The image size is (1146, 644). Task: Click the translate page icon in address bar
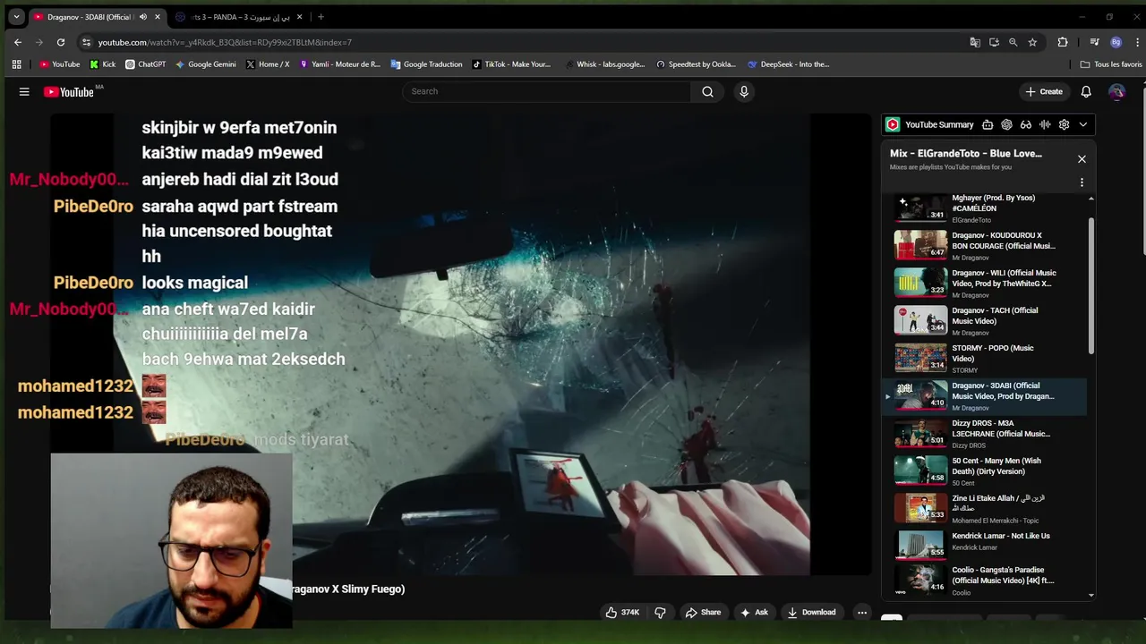coord(975,42)
